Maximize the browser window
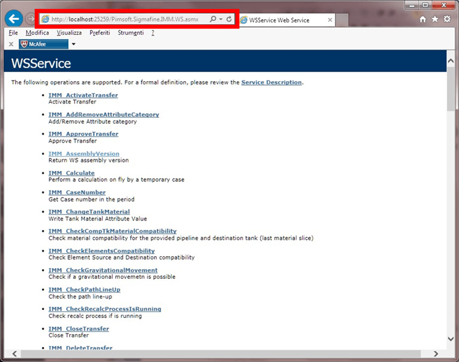459x362 pixels. 426,5
